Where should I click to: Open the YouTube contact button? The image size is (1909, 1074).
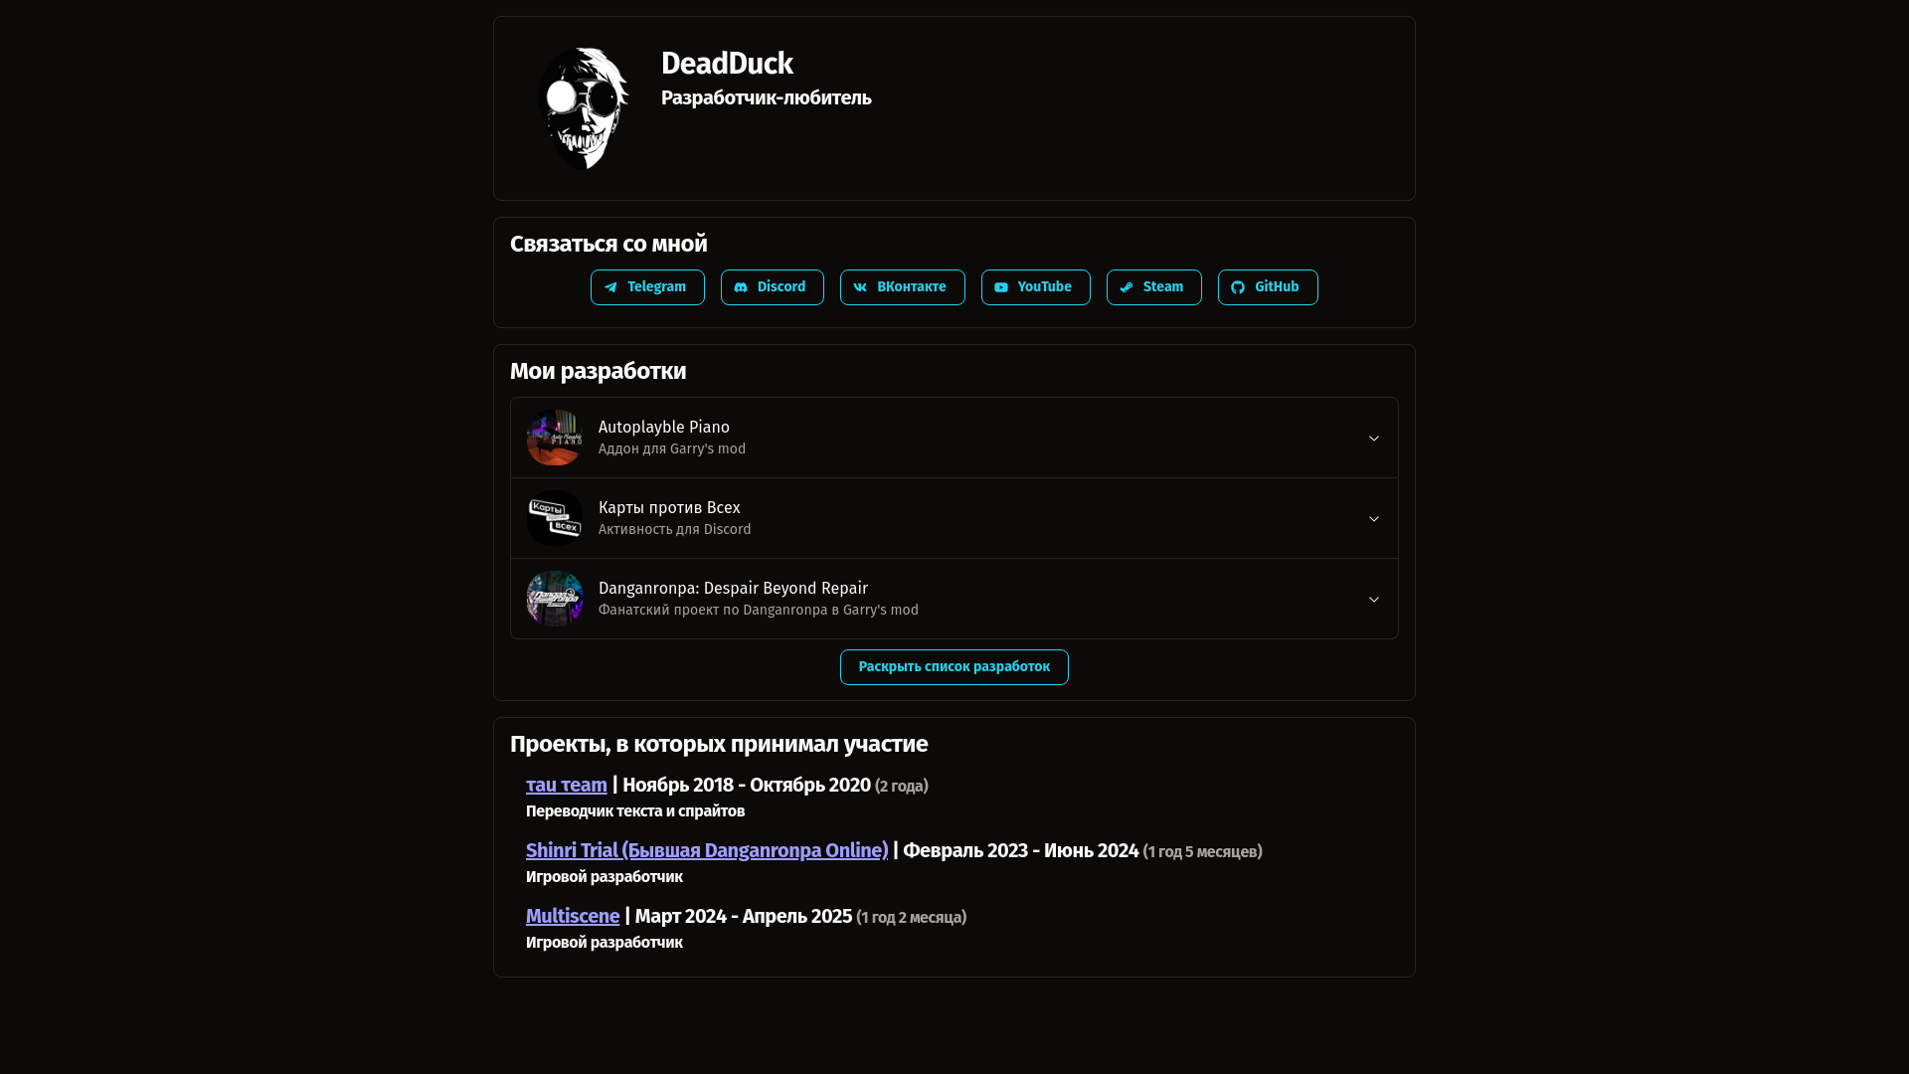coord(1036,287)
